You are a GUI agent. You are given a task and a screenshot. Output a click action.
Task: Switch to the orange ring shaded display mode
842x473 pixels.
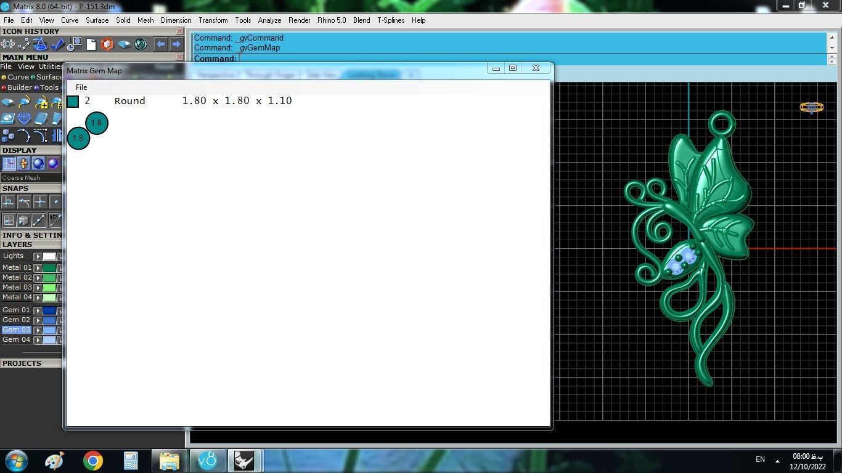23,163
